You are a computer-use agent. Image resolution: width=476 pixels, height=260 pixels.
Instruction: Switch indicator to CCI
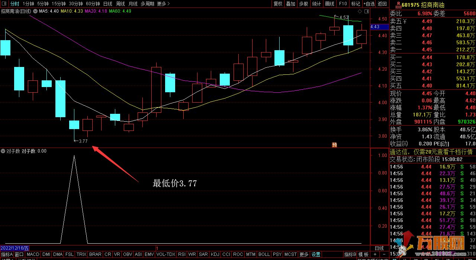click(x=226, y=254)
